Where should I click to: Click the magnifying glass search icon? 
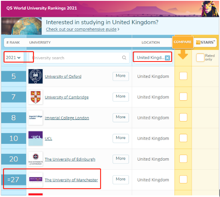[124, 58]
